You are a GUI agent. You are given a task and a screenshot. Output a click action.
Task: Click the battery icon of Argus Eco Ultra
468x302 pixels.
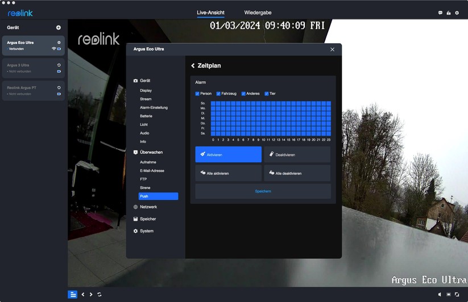[59, 49]
